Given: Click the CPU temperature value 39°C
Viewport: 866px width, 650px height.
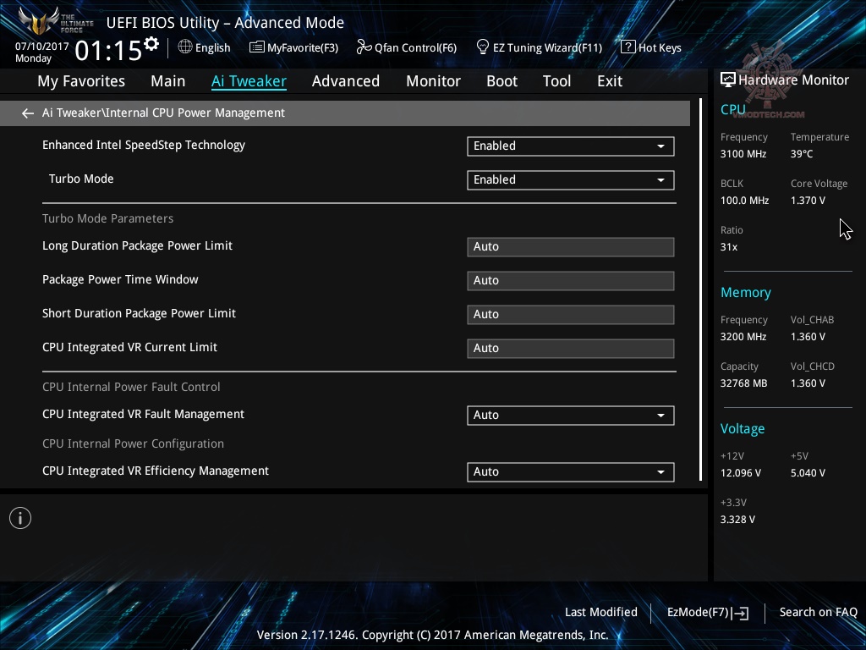Looking at the screenshot, I should (x=802, y=154).
